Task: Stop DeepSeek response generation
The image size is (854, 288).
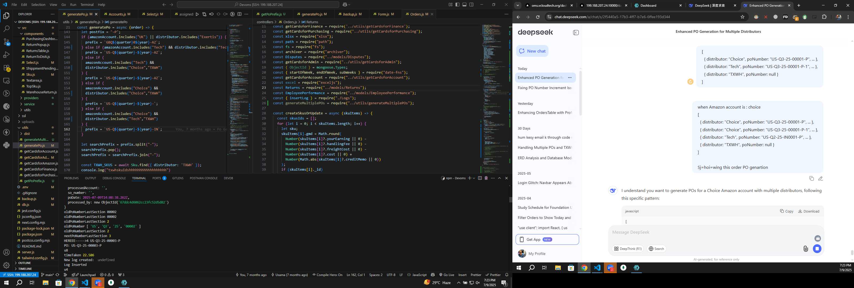Action: click(817, 249)
